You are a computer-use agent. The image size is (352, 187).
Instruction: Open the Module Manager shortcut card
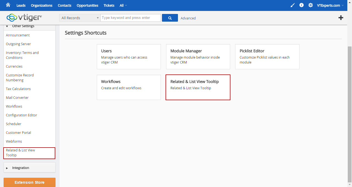[198, 57]
